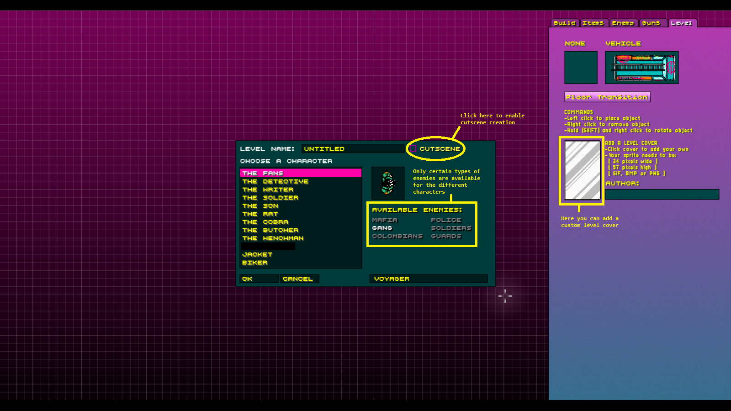731x411 pixels.
Task: Switch to the Build tab
Action: point(565,23)
